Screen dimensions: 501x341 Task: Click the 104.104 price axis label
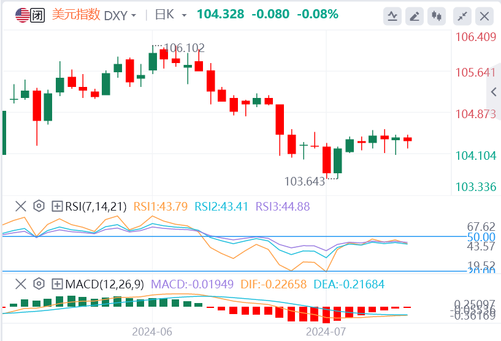tap(476, 156)
